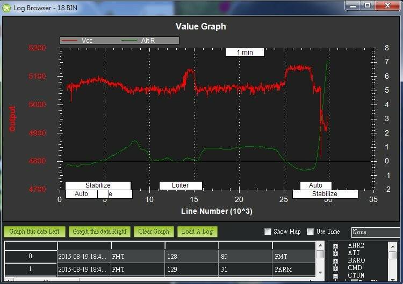Image resolution: width=403 pixels, height=284 pixels.
Task: Click the cell with value 128
Action: pyautogui.click(x=191, y=256)
